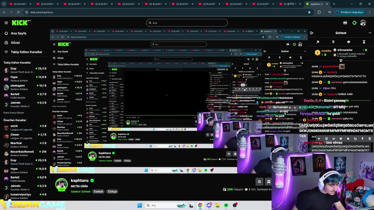This screenshot has width=374, height=210.
Task: Click the Kick search box labeled Ara
Action: point(187,23)
